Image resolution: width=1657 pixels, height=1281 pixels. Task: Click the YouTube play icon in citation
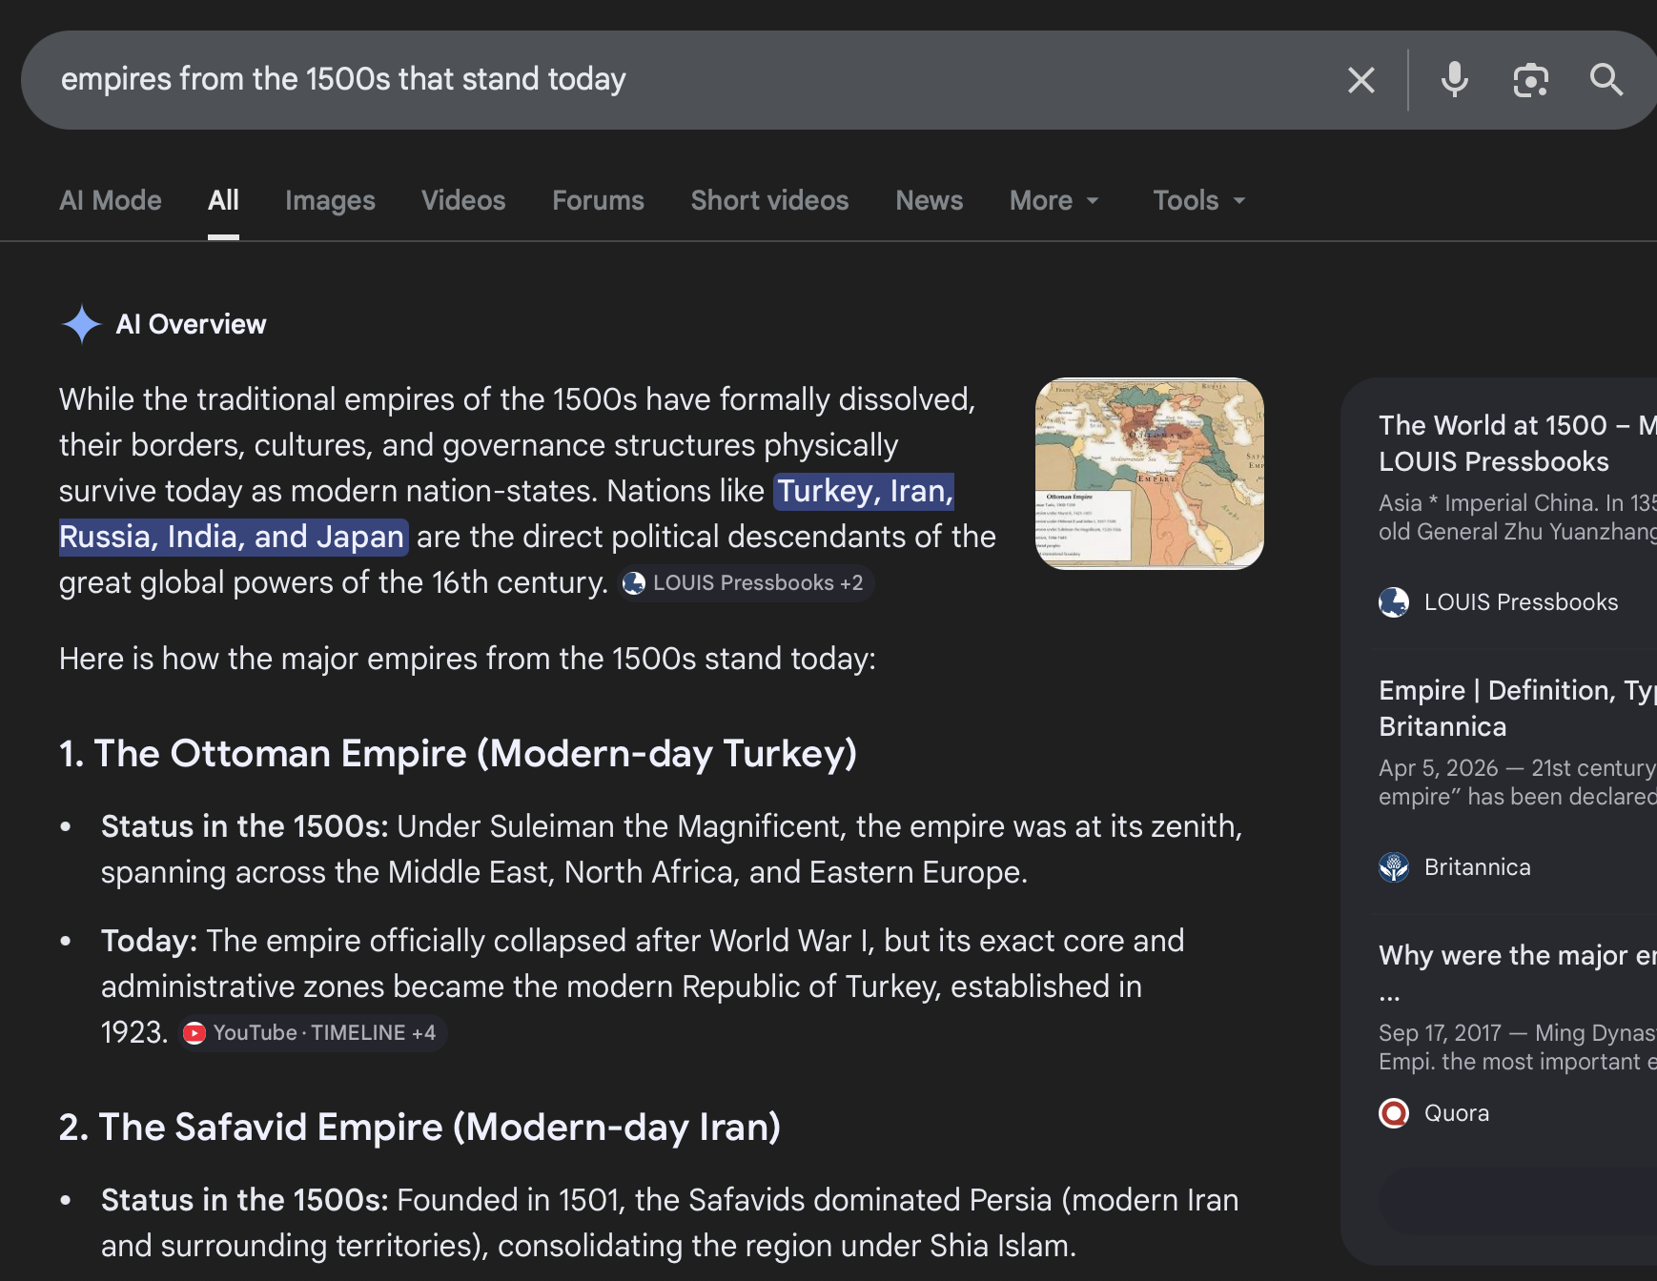(x=194, y=1033)
